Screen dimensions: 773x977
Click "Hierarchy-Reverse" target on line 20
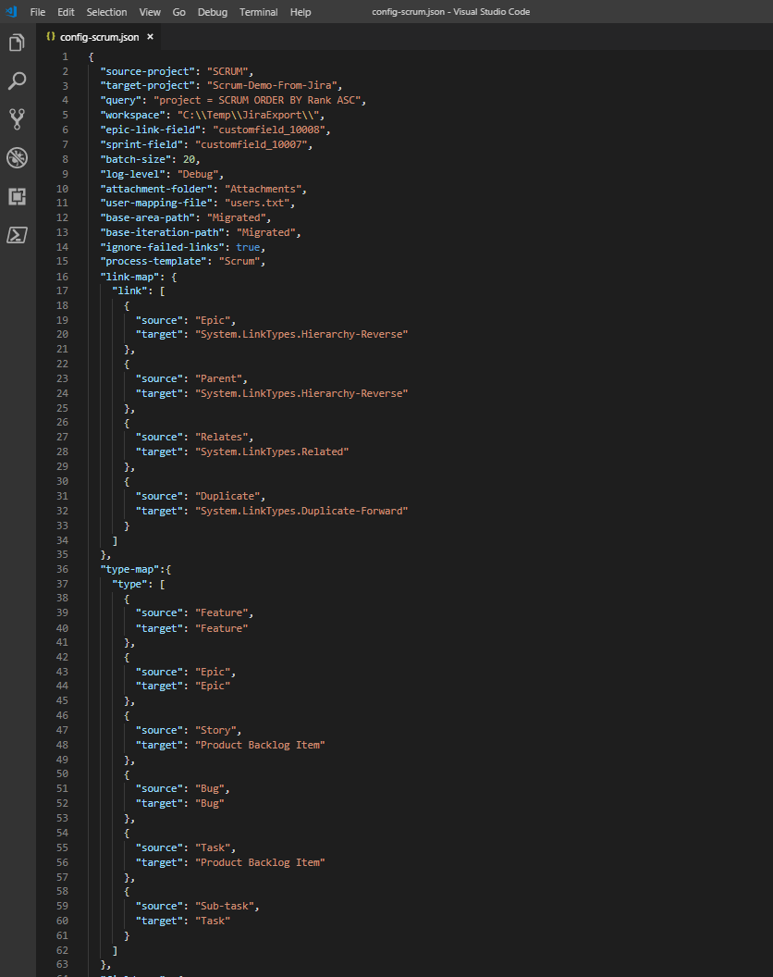(301, 335)
